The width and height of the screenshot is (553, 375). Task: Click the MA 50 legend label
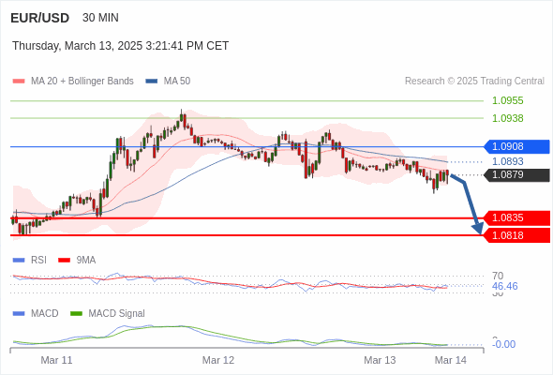[x=177, y=82]
